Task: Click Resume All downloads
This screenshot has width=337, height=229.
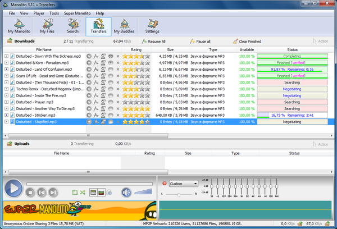Action: point(154,41)
